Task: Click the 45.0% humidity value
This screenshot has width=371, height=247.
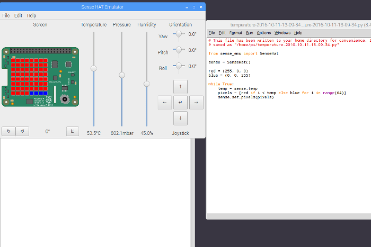Action: [147, 133]
